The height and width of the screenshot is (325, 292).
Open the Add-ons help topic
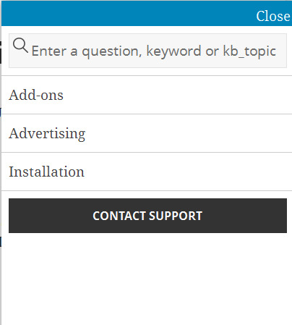(x=36, y=95)
